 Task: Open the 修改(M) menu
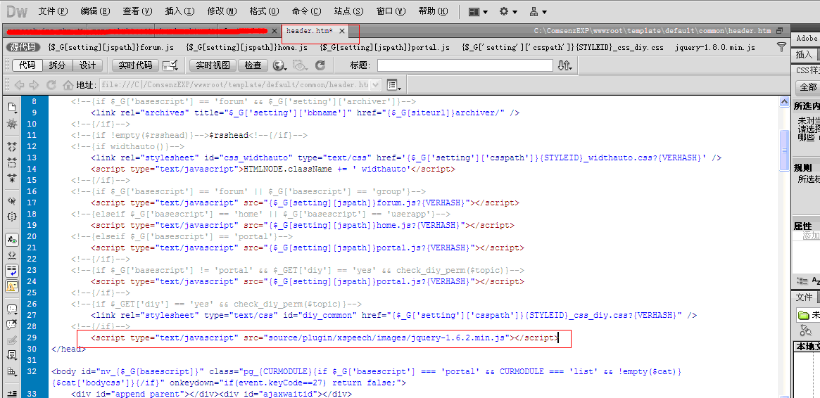(x=222, y=11)
